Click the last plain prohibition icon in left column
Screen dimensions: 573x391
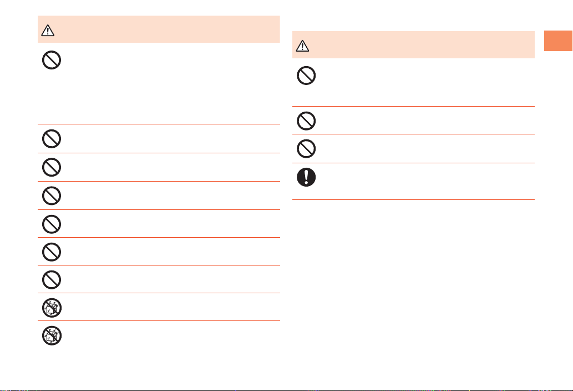[52, 280]
